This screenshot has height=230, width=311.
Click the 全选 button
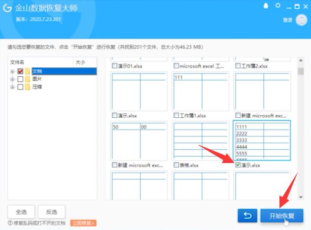tap(21, 212)
